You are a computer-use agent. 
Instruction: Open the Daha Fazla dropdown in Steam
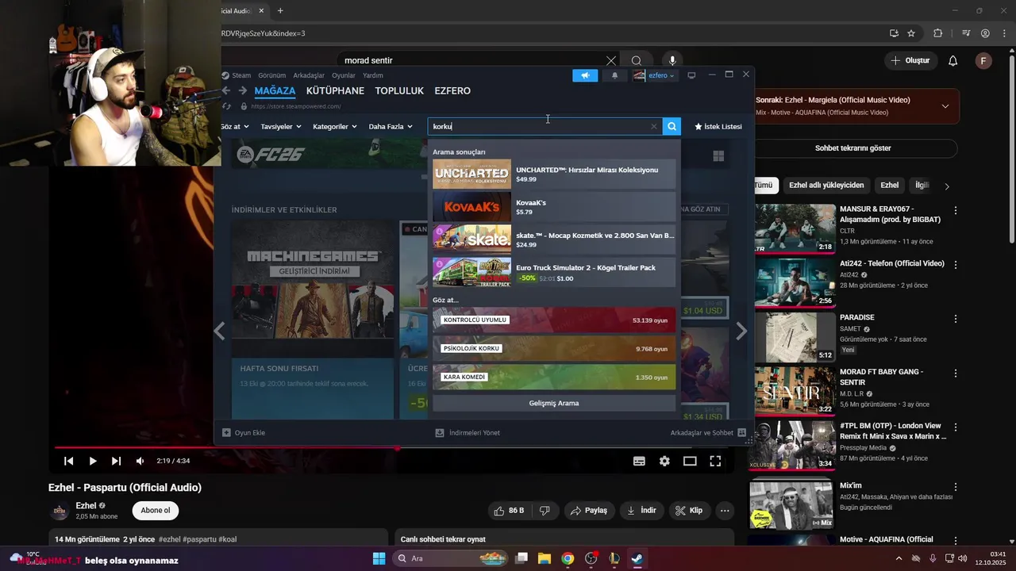(x=391, y=126)
